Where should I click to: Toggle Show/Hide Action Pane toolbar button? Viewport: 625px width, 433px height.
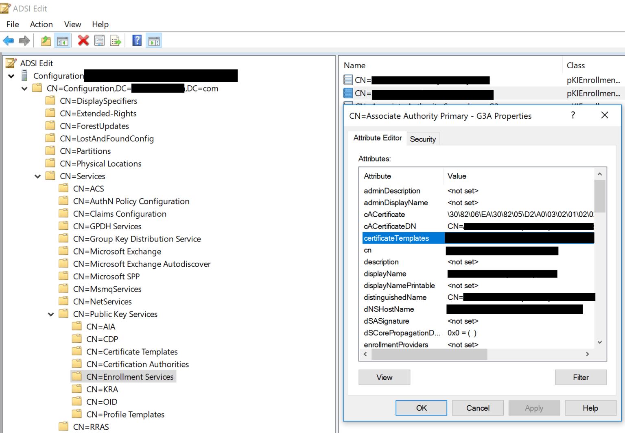(154, 41)
